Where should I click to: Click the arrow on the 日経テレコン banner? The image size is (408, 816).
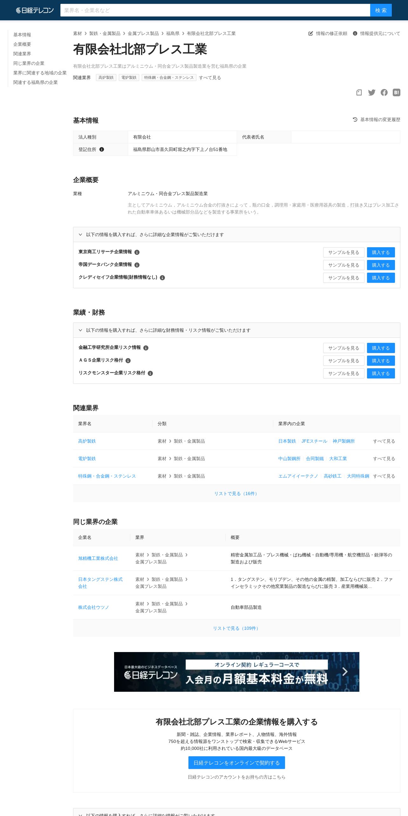coord(345,671)
